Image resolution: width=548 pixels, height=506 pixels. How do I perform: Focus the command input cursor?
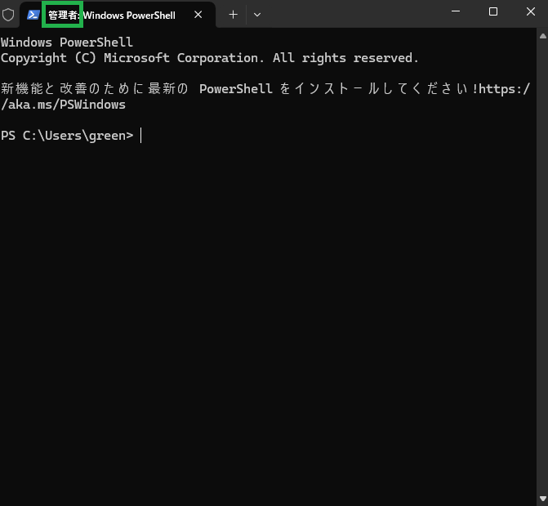pos(140,136)
